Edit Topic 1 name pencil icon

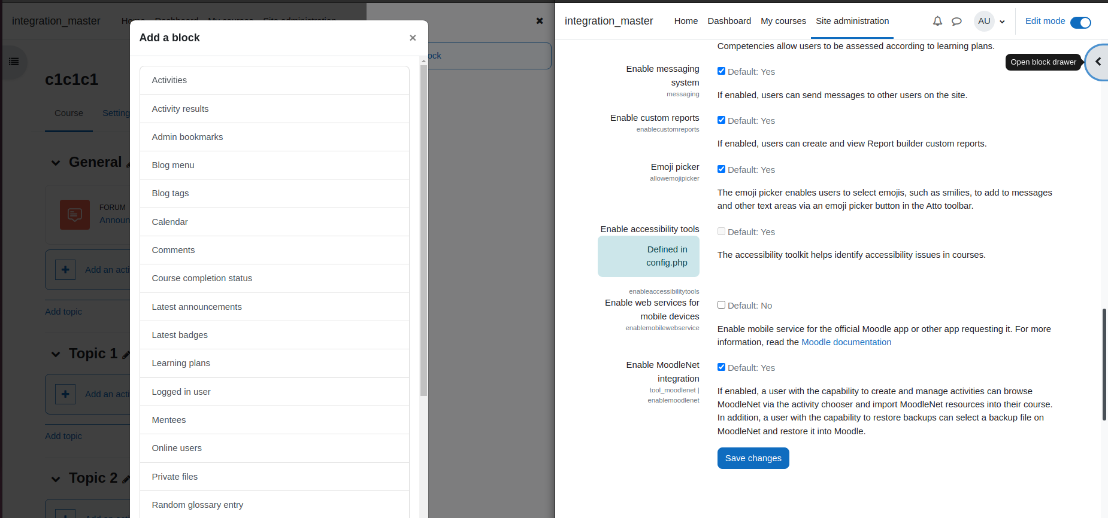pos(126,355)
